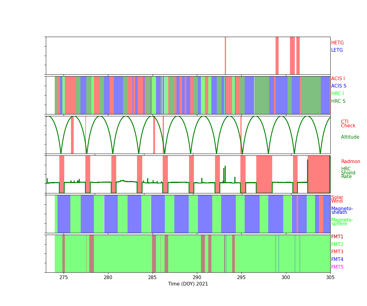Click the Solar Wind legend label
Screen dimensions: 367x306
pyautogui.click(x=337, y=199)
